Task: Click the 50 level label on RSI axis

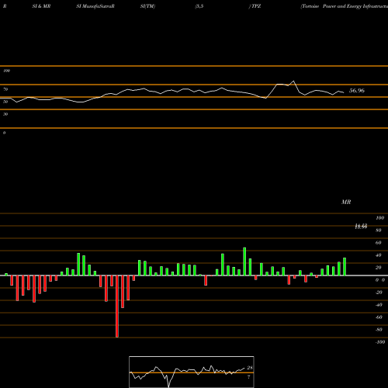Action: pos(5,102)
